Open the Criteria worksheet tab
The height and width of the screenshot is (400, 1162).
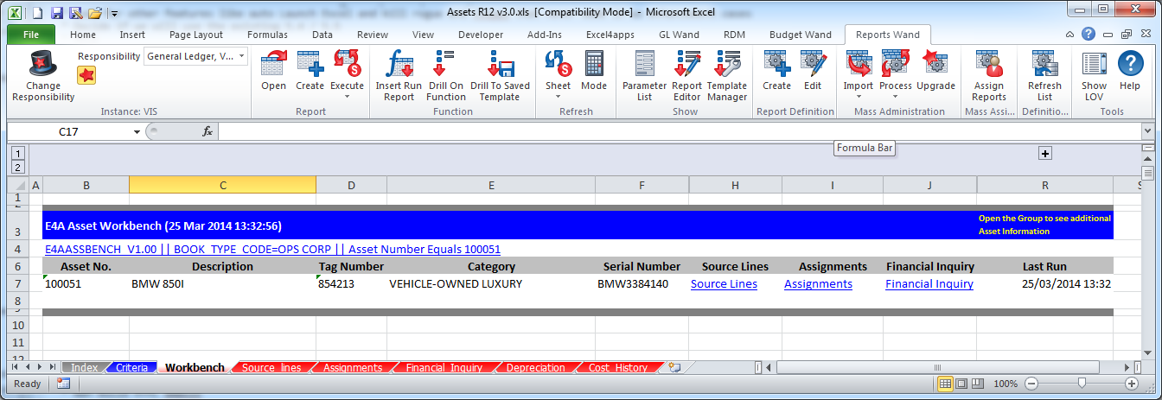pos(131,367)
